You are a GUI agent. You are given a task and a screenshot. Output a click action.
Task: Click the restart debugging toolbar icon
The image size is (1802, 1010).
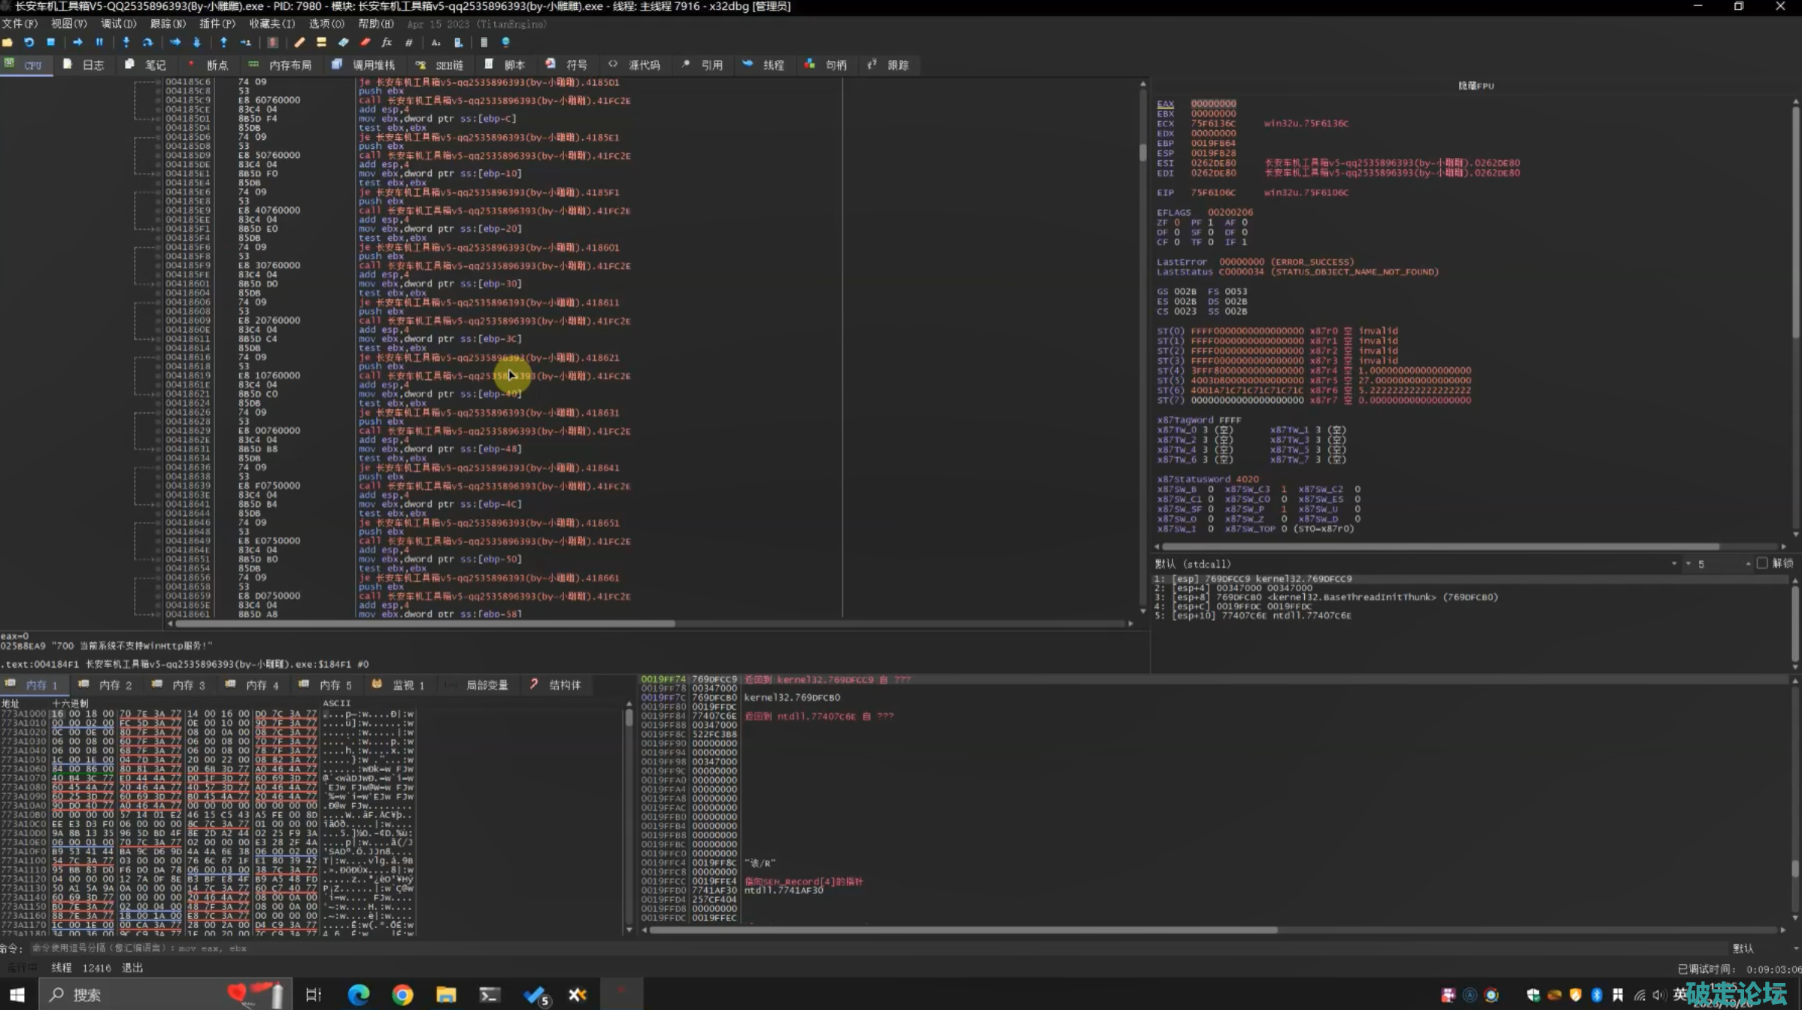pyautogui.click(x=29, y=43)
